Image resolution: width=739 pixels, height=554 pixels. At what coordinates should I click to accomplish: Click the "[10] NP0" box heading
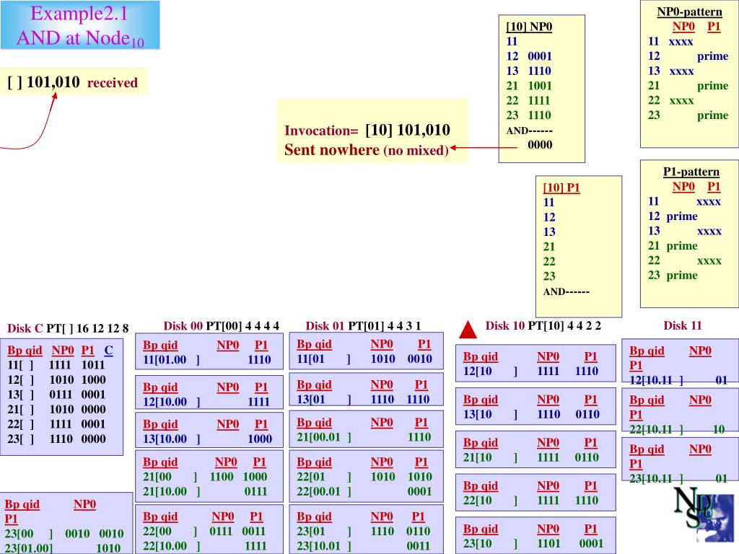pyautogui.click(x=529, y=27)
